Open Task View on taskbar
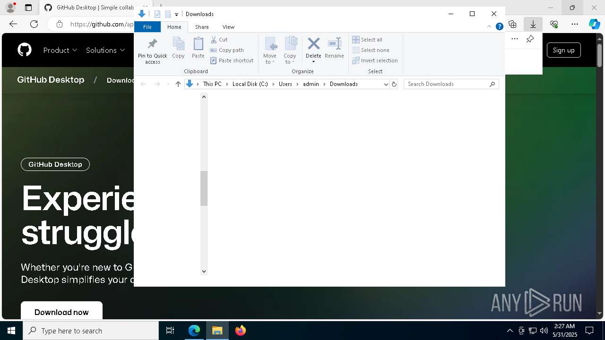 [170, 331]
